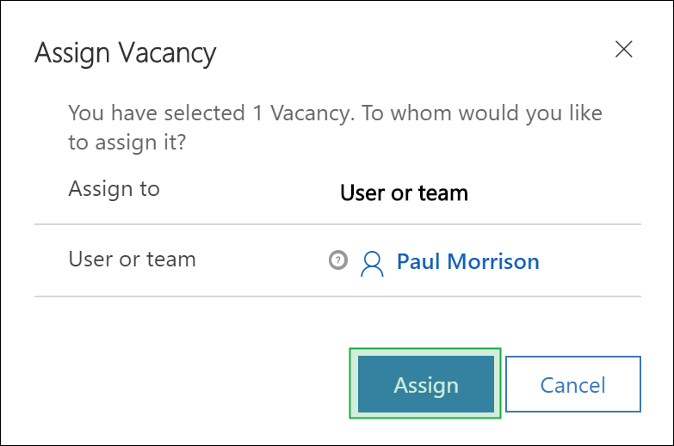Click the separator line below Assign to row
Image resolution: width=674 pixels, height=446 pixels.
tap(337, 224)
